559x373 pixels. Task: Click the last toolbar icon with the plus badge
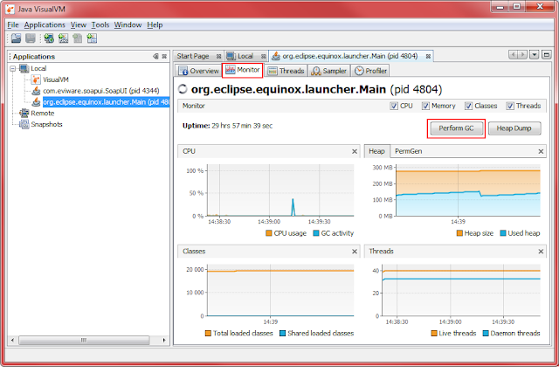(92, 38)
